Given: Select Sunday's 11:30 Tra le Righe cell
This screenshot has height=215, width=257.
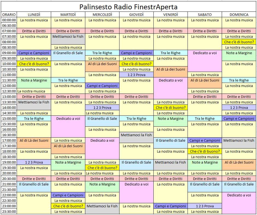Looking at the screenshot, I should [239, 80].
